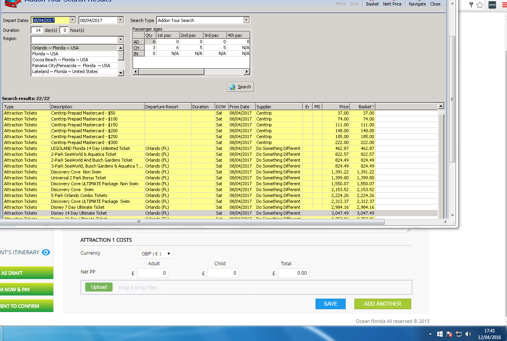Sort results by Type column header
507x341 pixels.
click(x=27, y=107)
